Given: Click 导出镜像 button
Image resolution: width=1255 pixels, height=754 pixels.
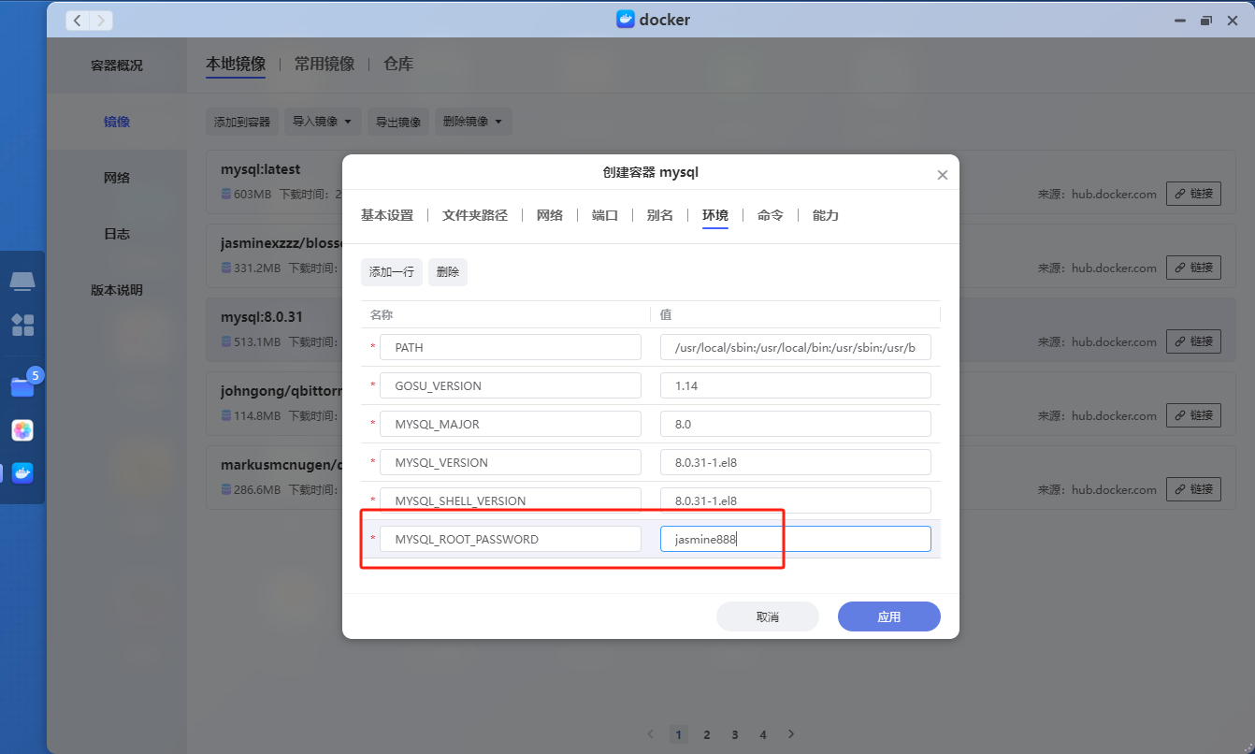Looking at the screenshot, I should click(x=398, y=122).
